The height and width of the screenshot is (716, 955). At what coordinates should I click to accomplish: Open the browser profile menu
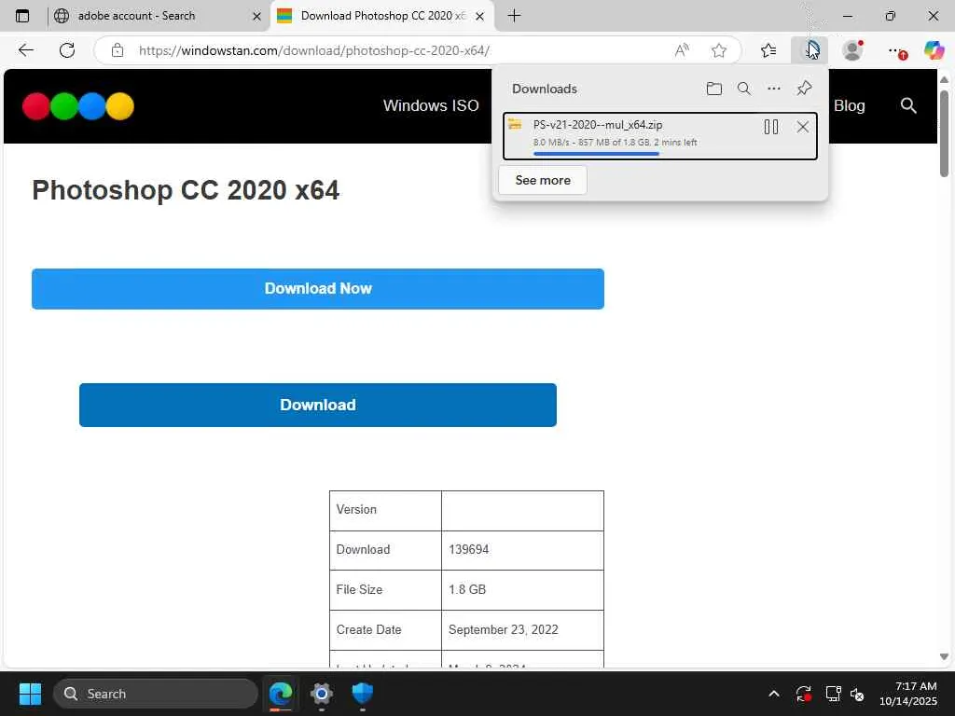tap(852, 50)
